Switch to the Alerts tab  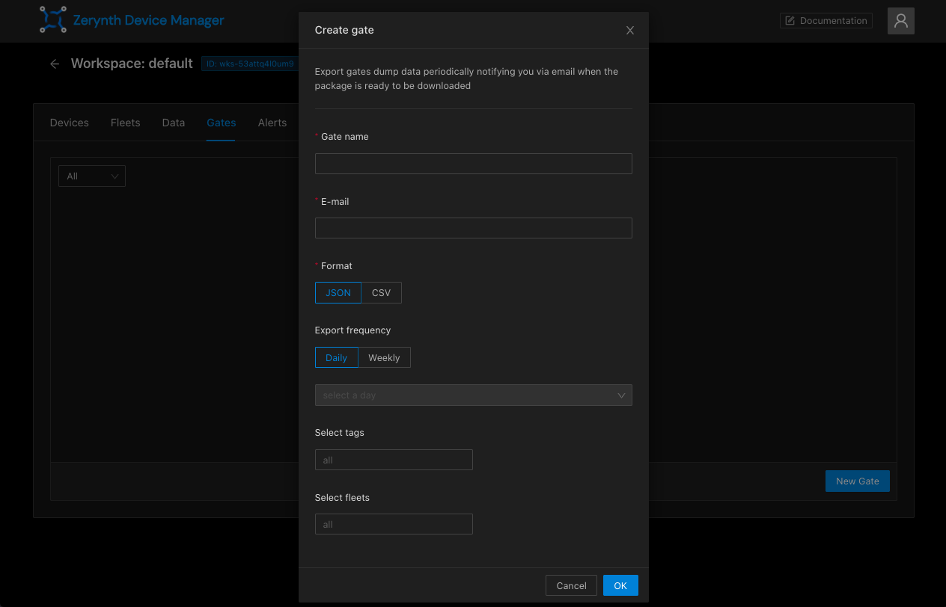point(272,123)
